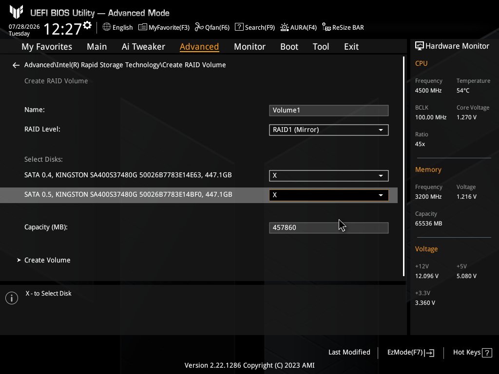The image size is (499, 374).
Task: Click Hardware Monitor display icon
Action: click(420, 46)
